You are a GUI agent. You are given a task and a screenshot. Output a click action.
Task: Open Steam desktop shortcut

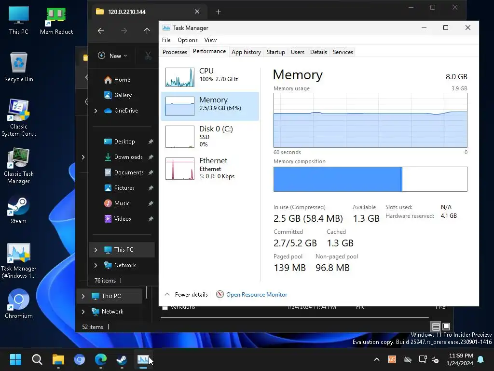pyautogui.click(x=19, y=210)
